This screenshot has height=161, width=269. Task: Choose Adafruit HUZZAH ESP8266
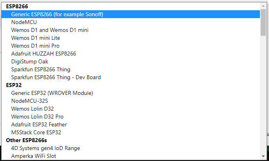131,54
